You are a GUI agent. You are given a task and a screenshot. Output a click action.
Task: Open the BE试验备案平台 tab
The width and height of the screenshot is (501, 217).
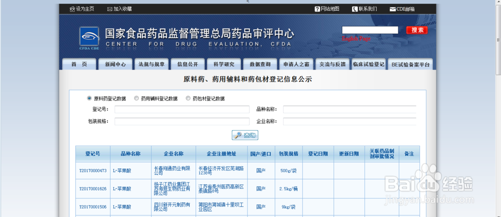410,64
